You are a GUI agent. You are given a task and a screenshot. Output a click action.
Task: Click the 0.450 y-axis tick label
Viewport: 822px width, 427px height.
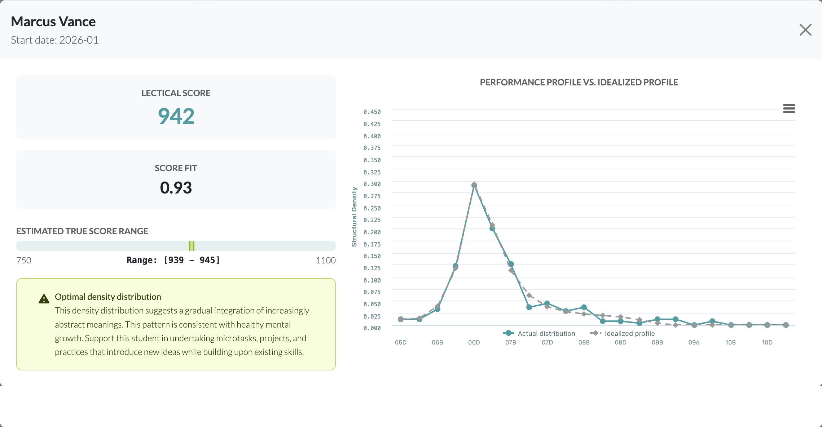pyautogui.click(x=372, y=112)
